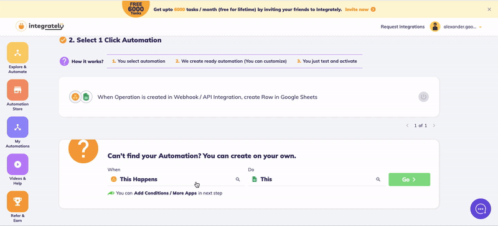Click the orange checkmark beside step 2 heading
Viewport: 498px width, 226px height.
point(63,40)
